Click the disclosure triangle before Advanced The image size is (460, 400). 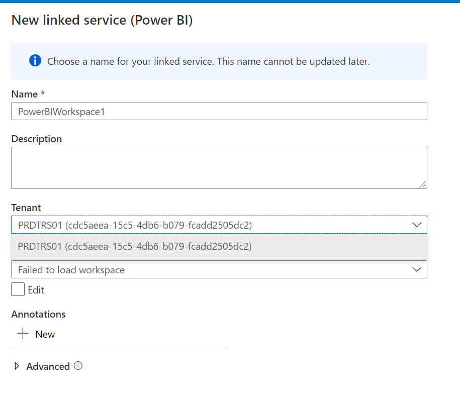click(16, 366)
